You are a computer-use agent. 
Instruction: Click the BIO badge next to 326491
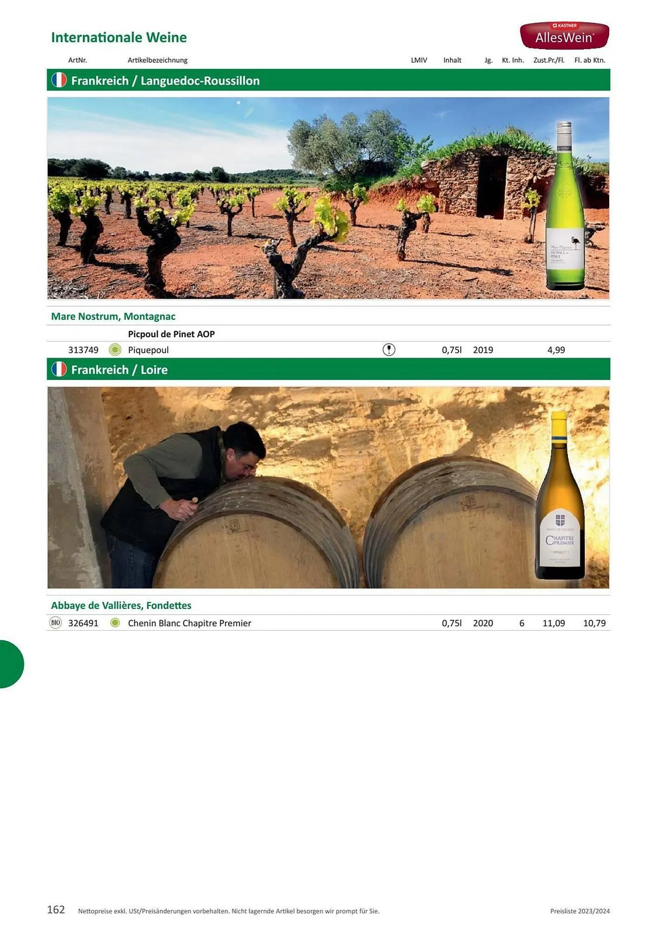pyautogui.click(x=55, y=623)
